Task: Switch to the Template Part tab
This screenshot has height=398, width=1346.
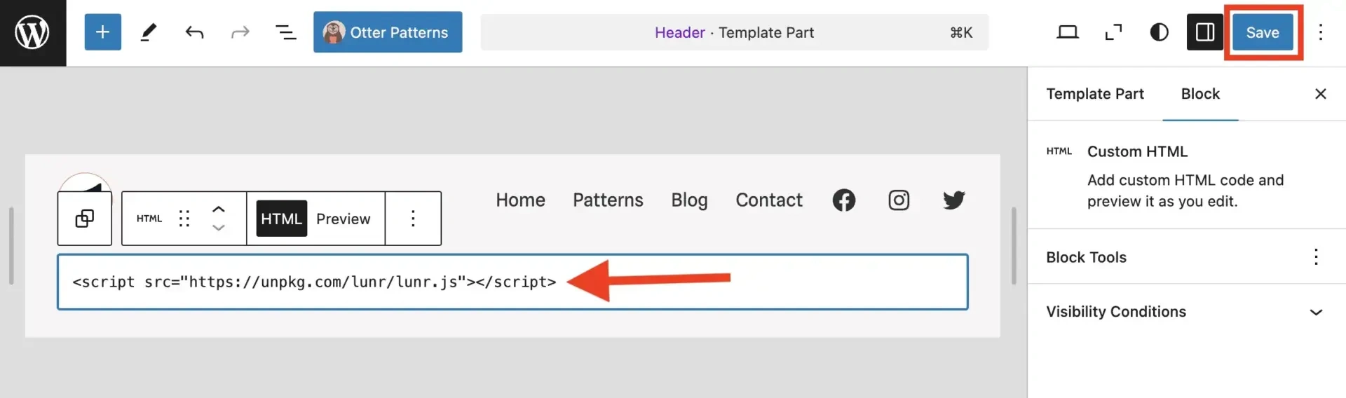Action: point(1094,94)
